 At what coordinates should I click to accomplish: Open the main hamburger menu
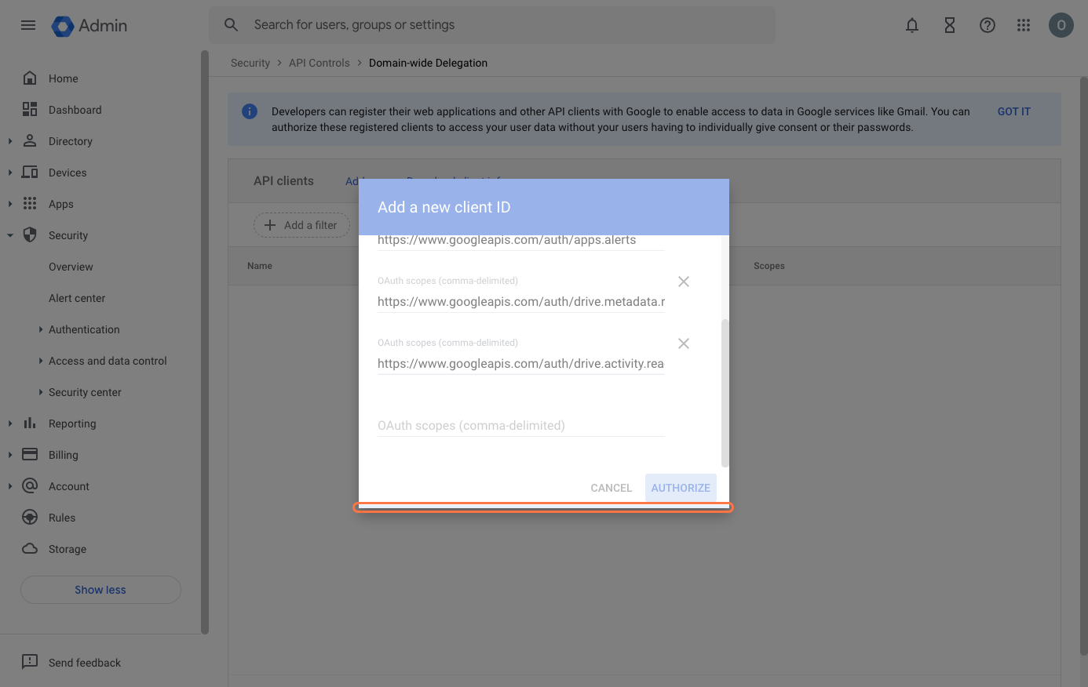[28, 25]
